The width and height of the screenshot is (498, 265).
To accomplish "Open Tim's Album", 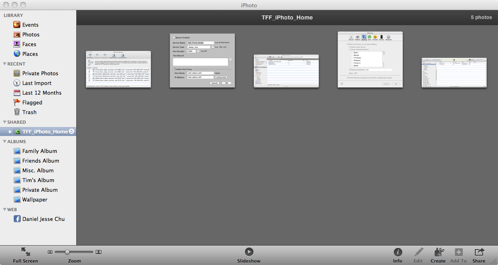I will pyautogui.click(x=38, y=180).
